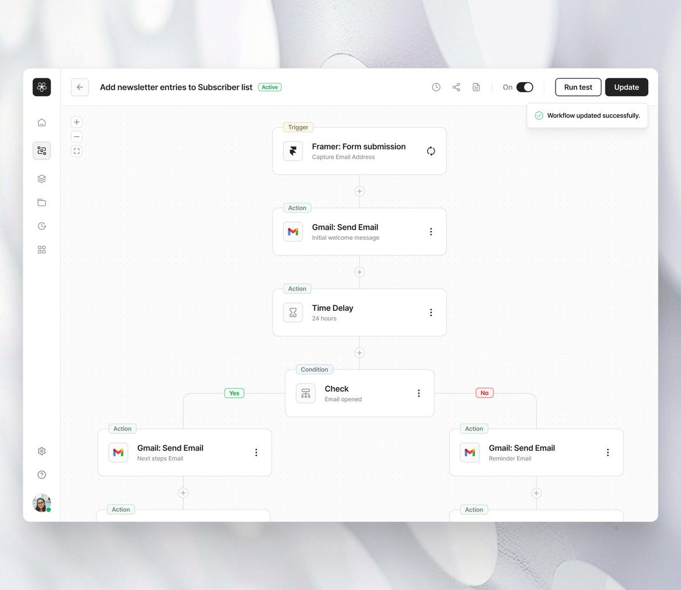
Task: Open the layers stack sidebar icon
Action: pyautogui.click(x=41, y=179)
